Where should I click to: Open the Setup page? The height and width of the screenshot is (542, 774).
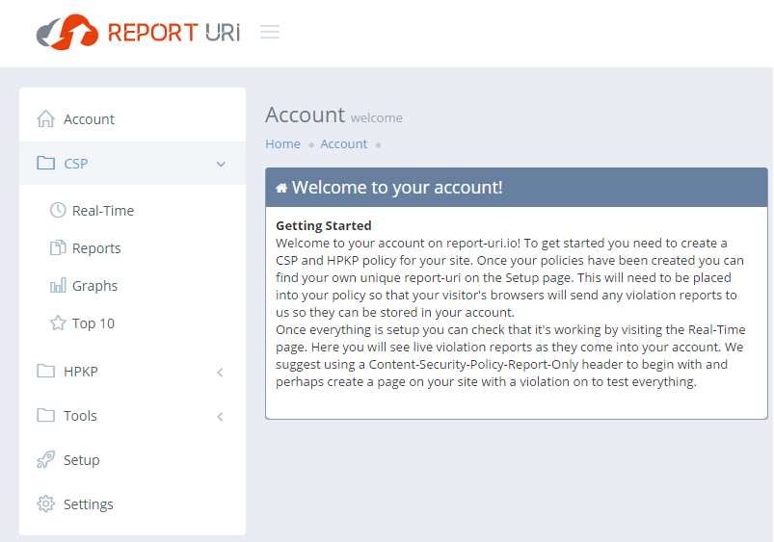tap(81, 460)
